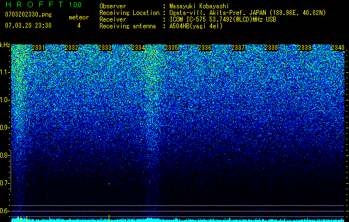Click the 2340 time marker

pos(338,48)
